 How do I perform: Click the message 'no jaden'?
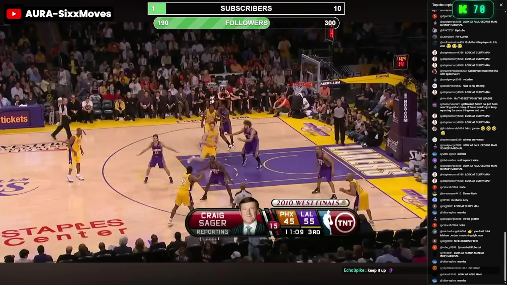(x=468, y=80)
